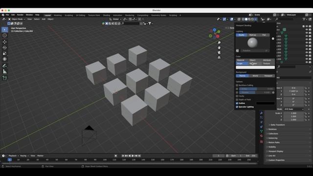Select the Select Box tool
The width and height of the screenshot is (313, 176).
[x=4, y=30]
